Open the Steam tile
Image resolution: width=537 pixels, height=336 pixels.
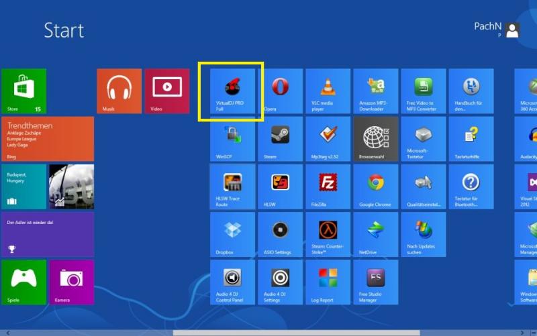(x=280, y=139)
